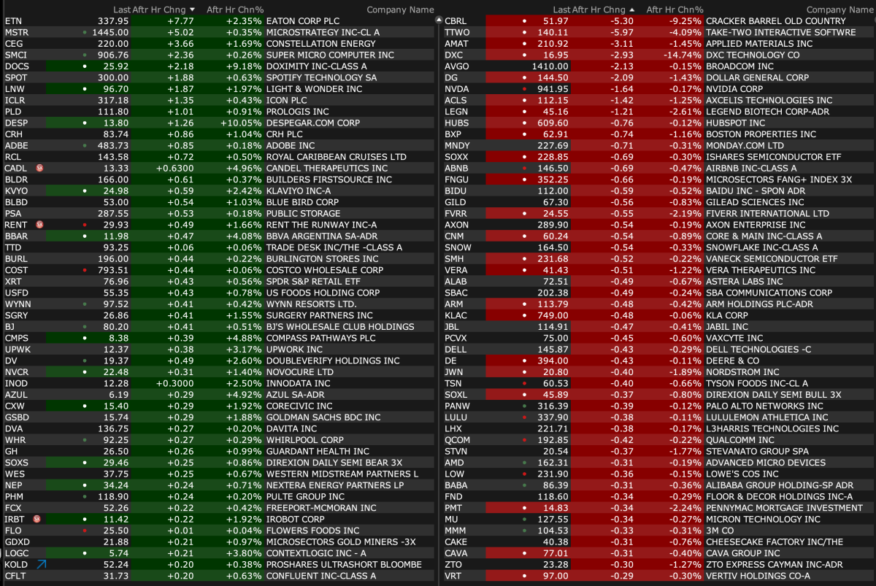
Task: Click the red tick dot beside NVDA's last price
Action: point(524,89)
